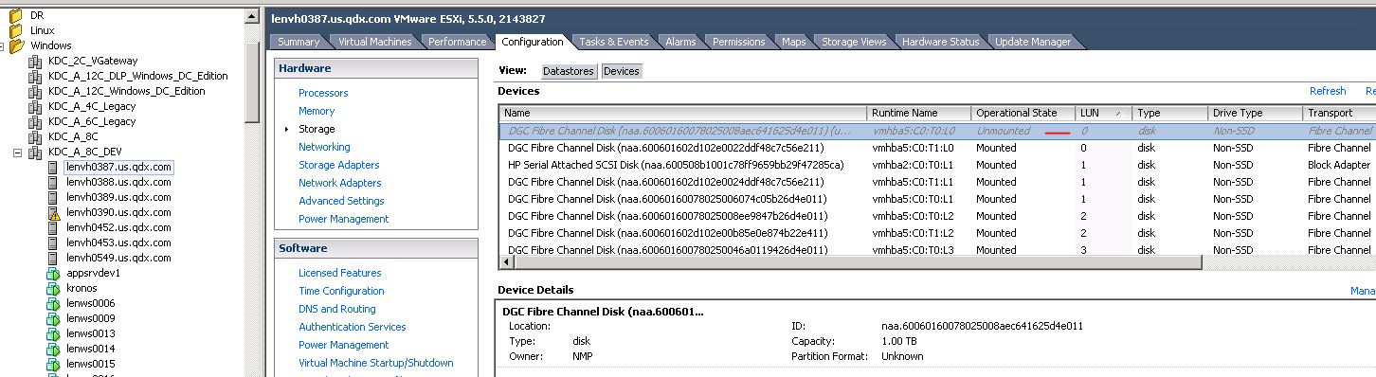Collapse the KDC_A_8C_DEV cluster node
The height and width of the screenshot is (377, 1376).
tap(18, 152)
